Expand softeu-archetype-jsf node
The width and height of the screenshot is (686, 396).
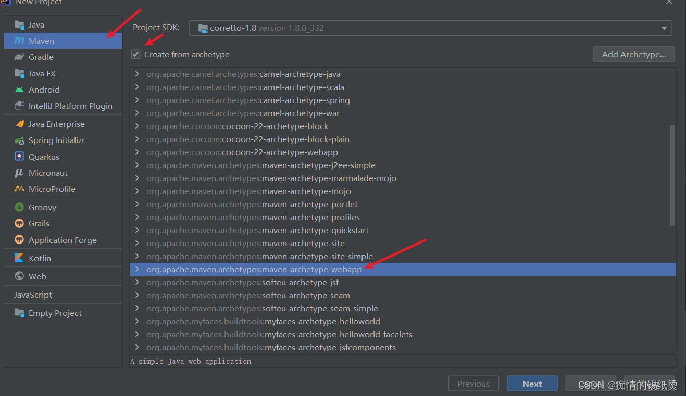137,282
